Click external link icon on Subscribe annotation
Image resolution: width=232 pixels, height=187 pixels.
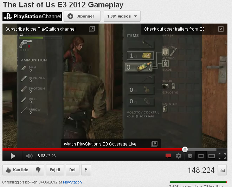[92, 29]
